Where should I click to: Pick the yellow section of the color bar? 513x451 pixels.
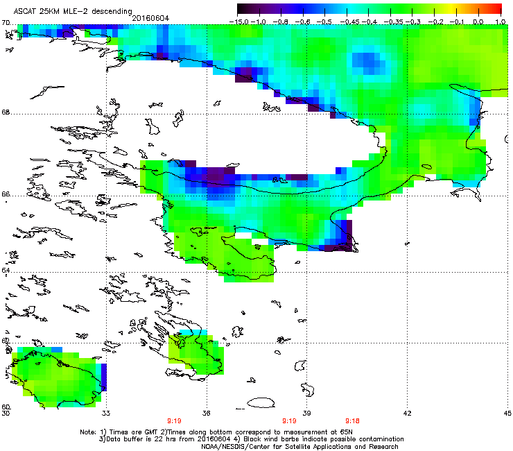pyautogui.click(x=452, y=8)
